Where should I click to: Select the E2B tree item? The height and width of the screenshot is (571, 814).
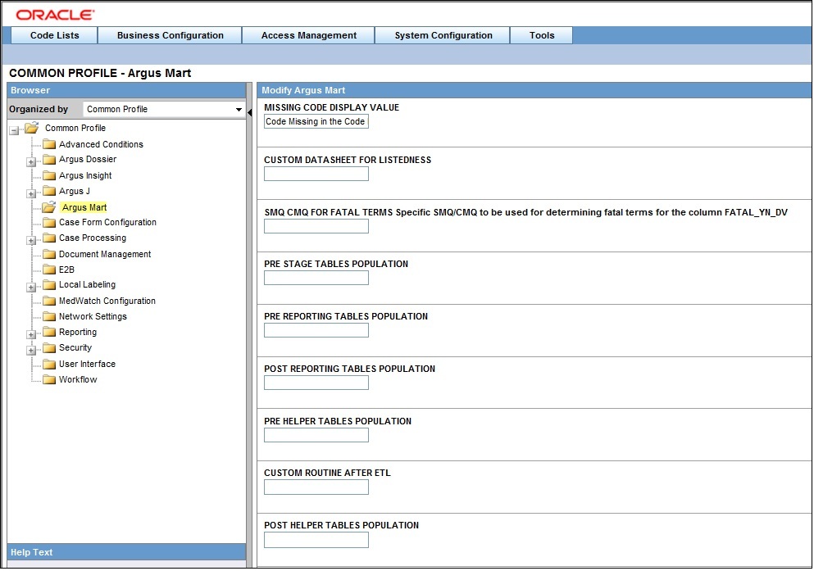click(x=66, y=270)
